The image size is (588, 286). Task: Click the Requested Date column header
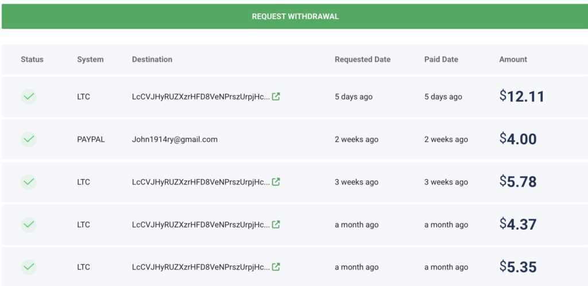pyautogui.click(x=362, y=59)
